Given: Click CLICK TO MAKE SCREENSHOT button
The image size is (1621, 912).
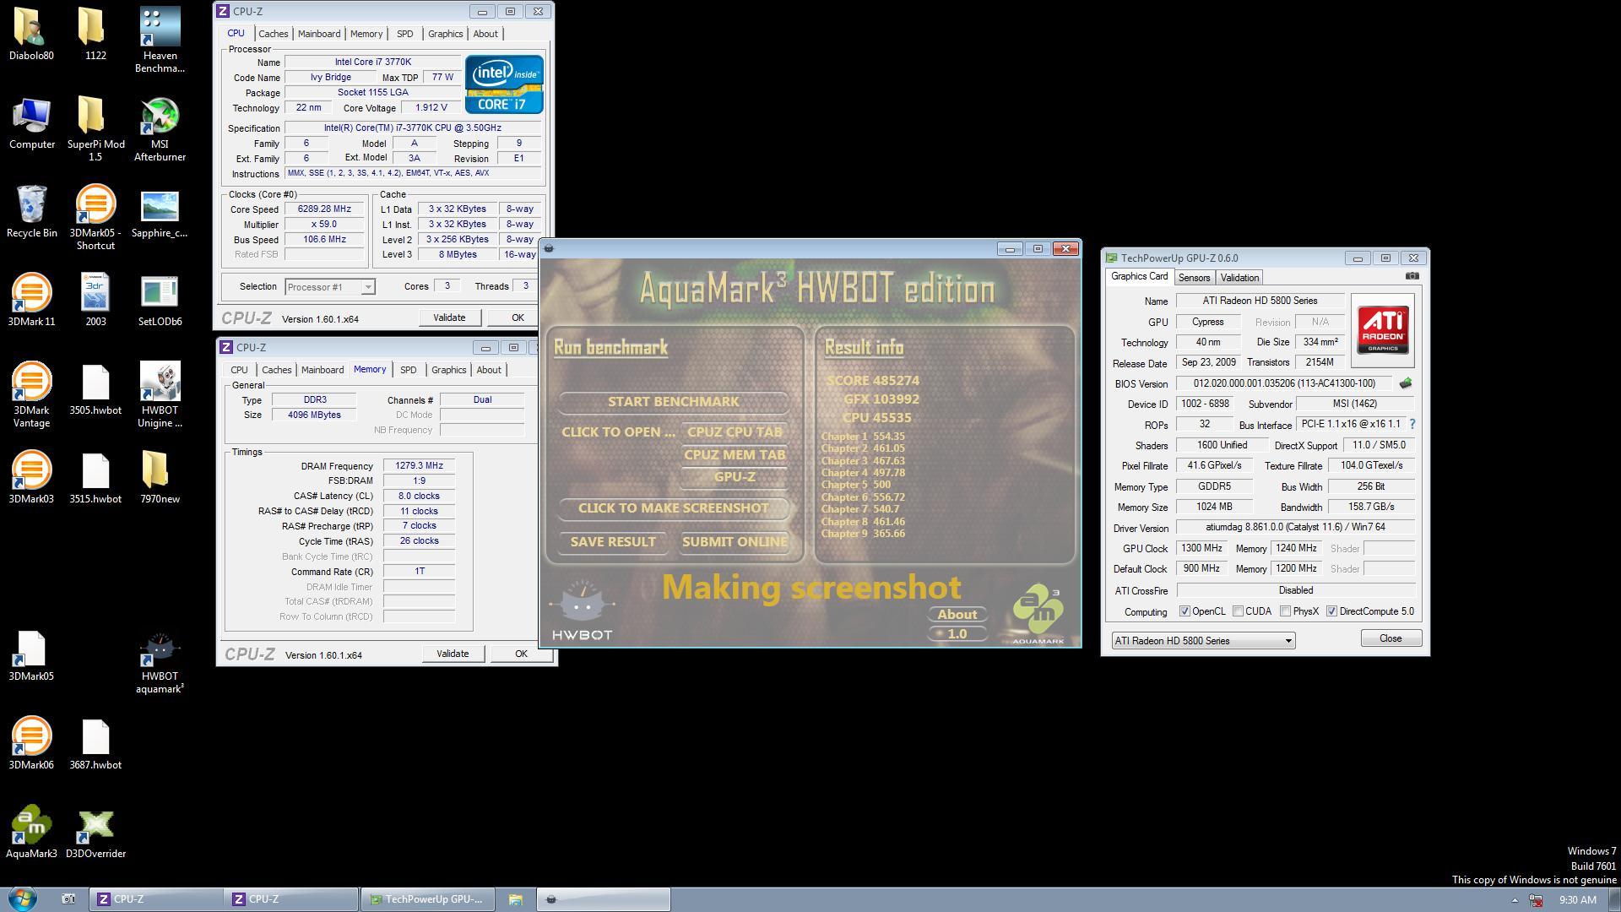Looking at the screenshot, I should coord(673,508).
